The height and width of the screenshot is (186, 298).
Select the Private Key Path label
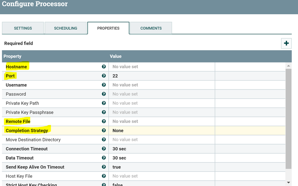(22, 103)
